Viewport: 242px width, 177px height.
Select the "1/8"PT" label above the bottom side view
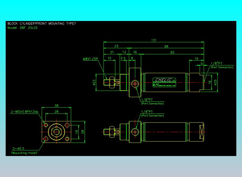pos(147,112)
